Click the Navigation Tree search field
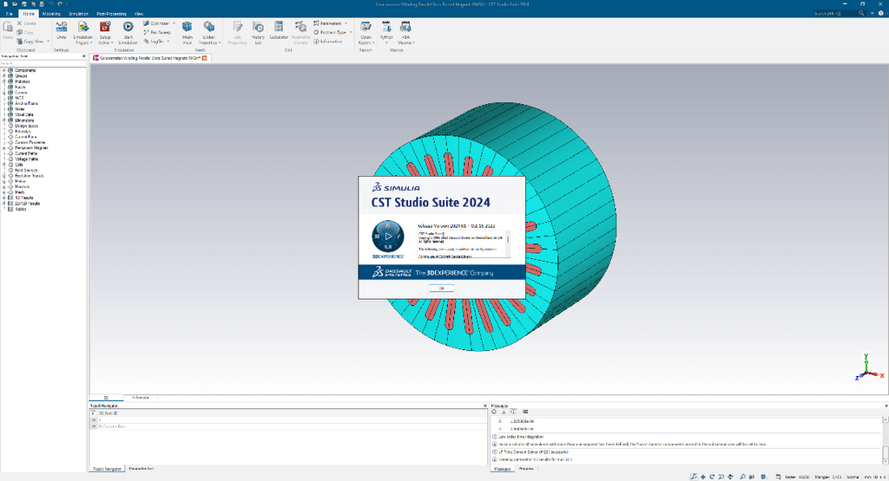 click(43, 63)
